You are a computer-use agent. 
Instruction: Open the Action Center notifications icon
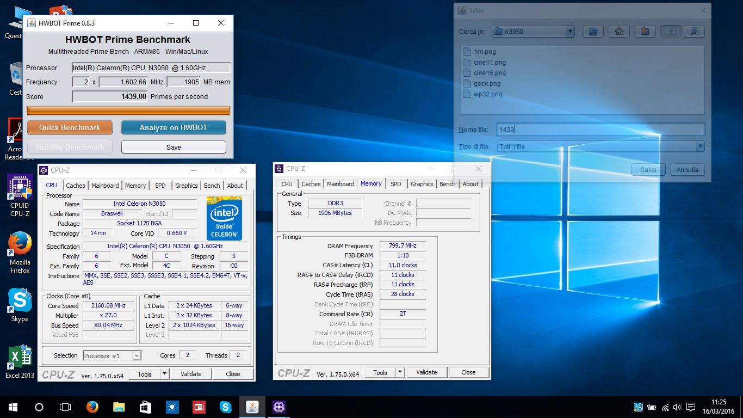pos(691,407)
